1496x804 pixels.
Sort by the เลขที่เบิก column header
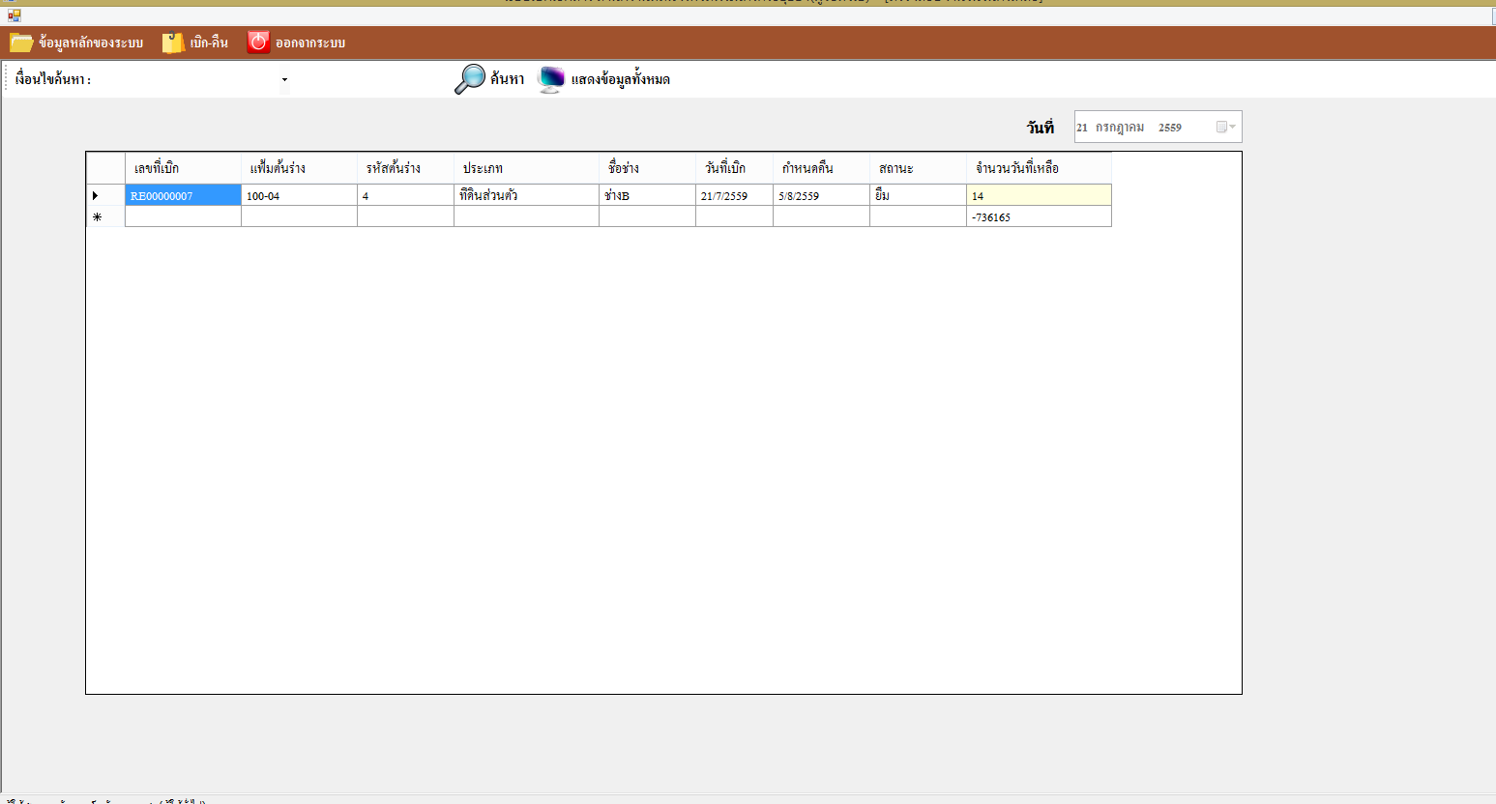coord(183,168)
